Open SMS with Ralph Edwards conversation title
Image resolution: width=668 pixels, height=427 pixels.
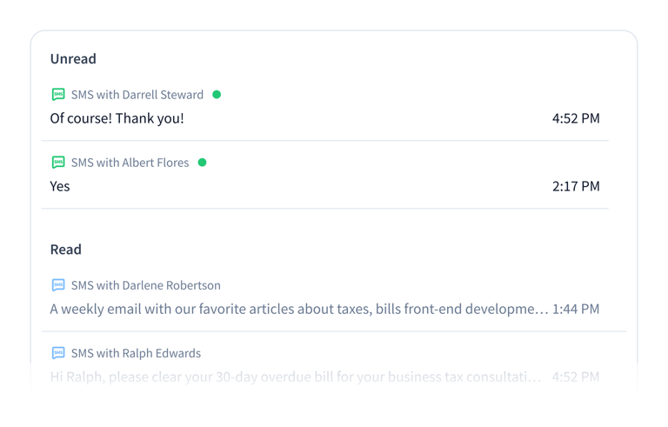point(136,353)
